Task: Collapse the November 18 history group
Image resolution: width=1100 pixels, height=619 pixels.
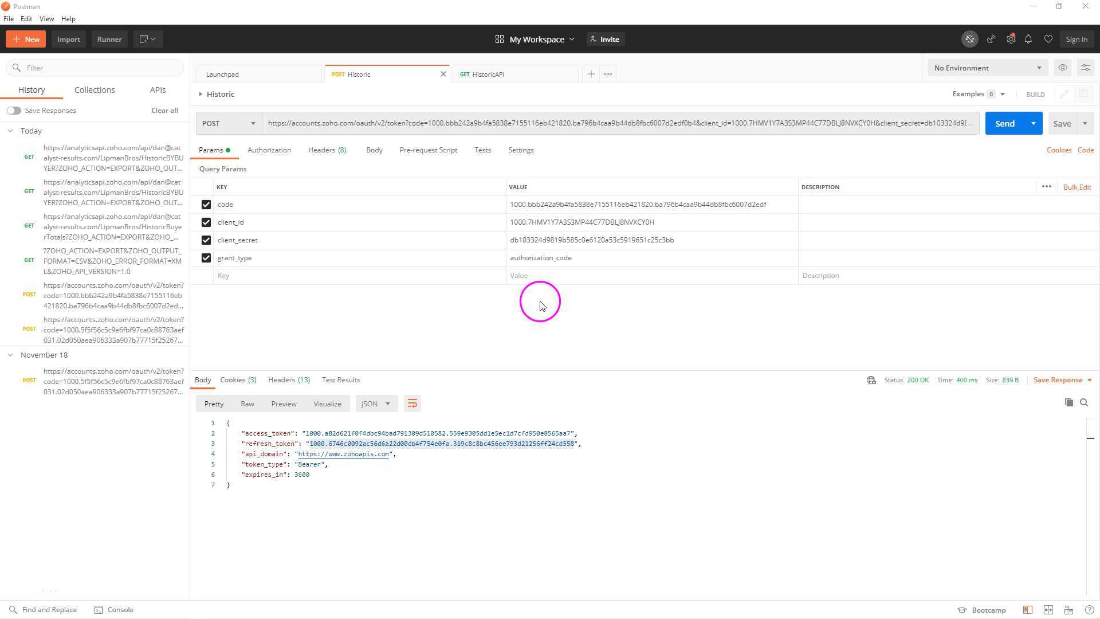Action: (10, 355)
